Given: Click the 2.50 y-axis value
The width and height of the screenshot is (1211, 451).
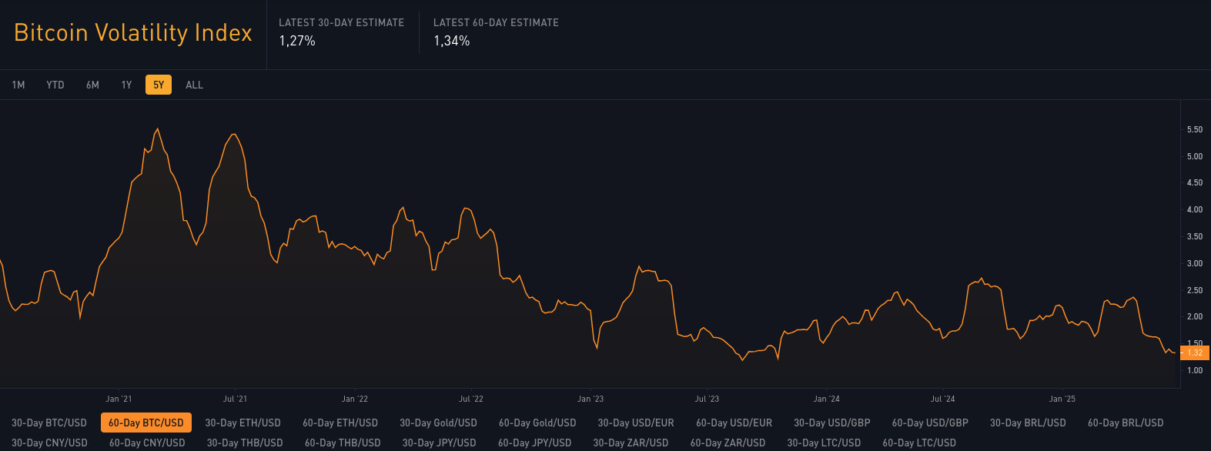Looking at the screenshot, I should tap(1195, 290).
